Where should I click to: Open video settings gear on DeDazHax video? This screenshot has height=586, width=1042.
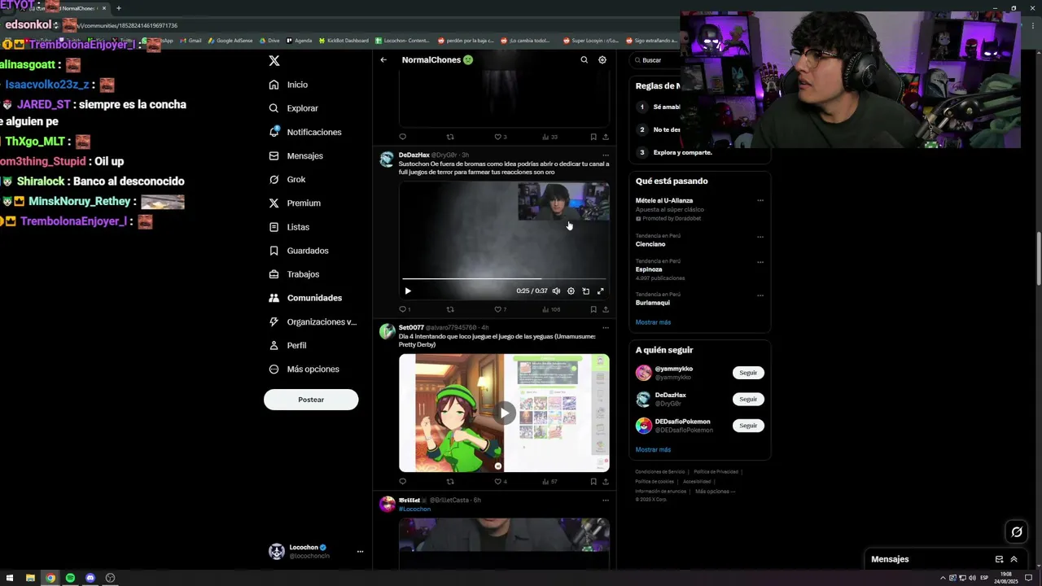click(571, 291)
